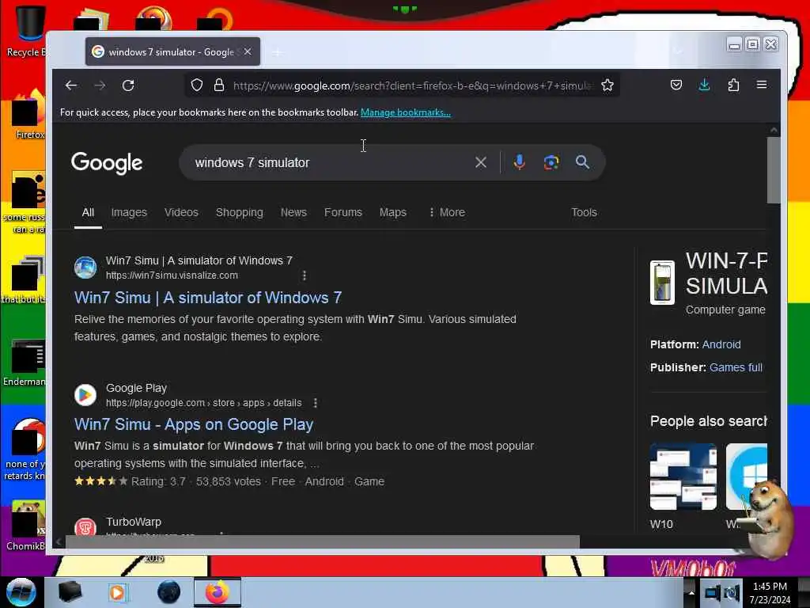Click the Win7 Simu site favicon
Image resolution: width=810 pixels, height=608 pixels.
[85, 268]
